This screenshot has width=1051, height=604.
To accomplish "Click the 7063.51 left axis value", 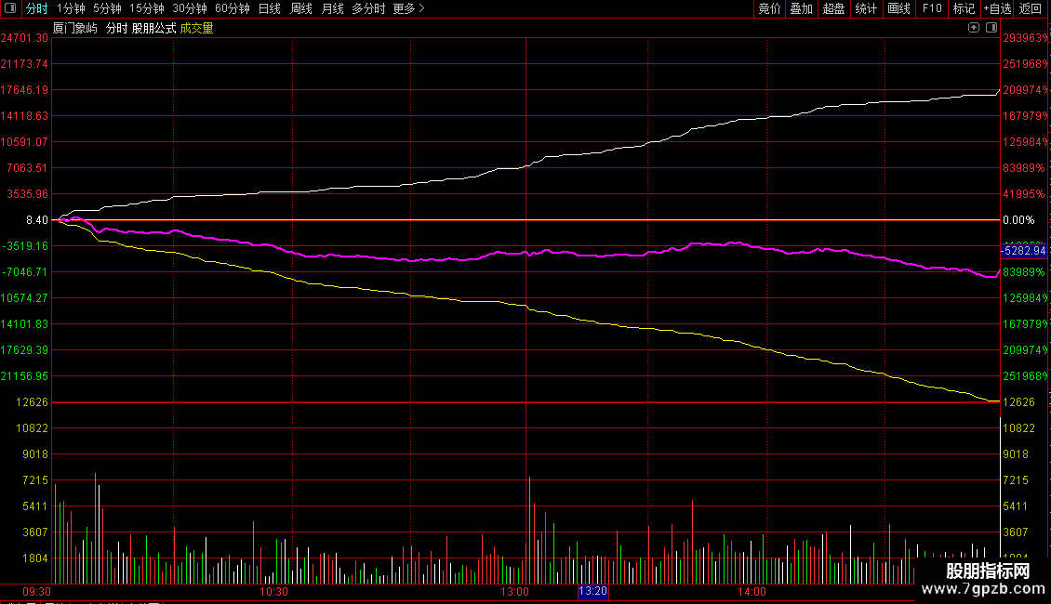I will pos(28,167).
